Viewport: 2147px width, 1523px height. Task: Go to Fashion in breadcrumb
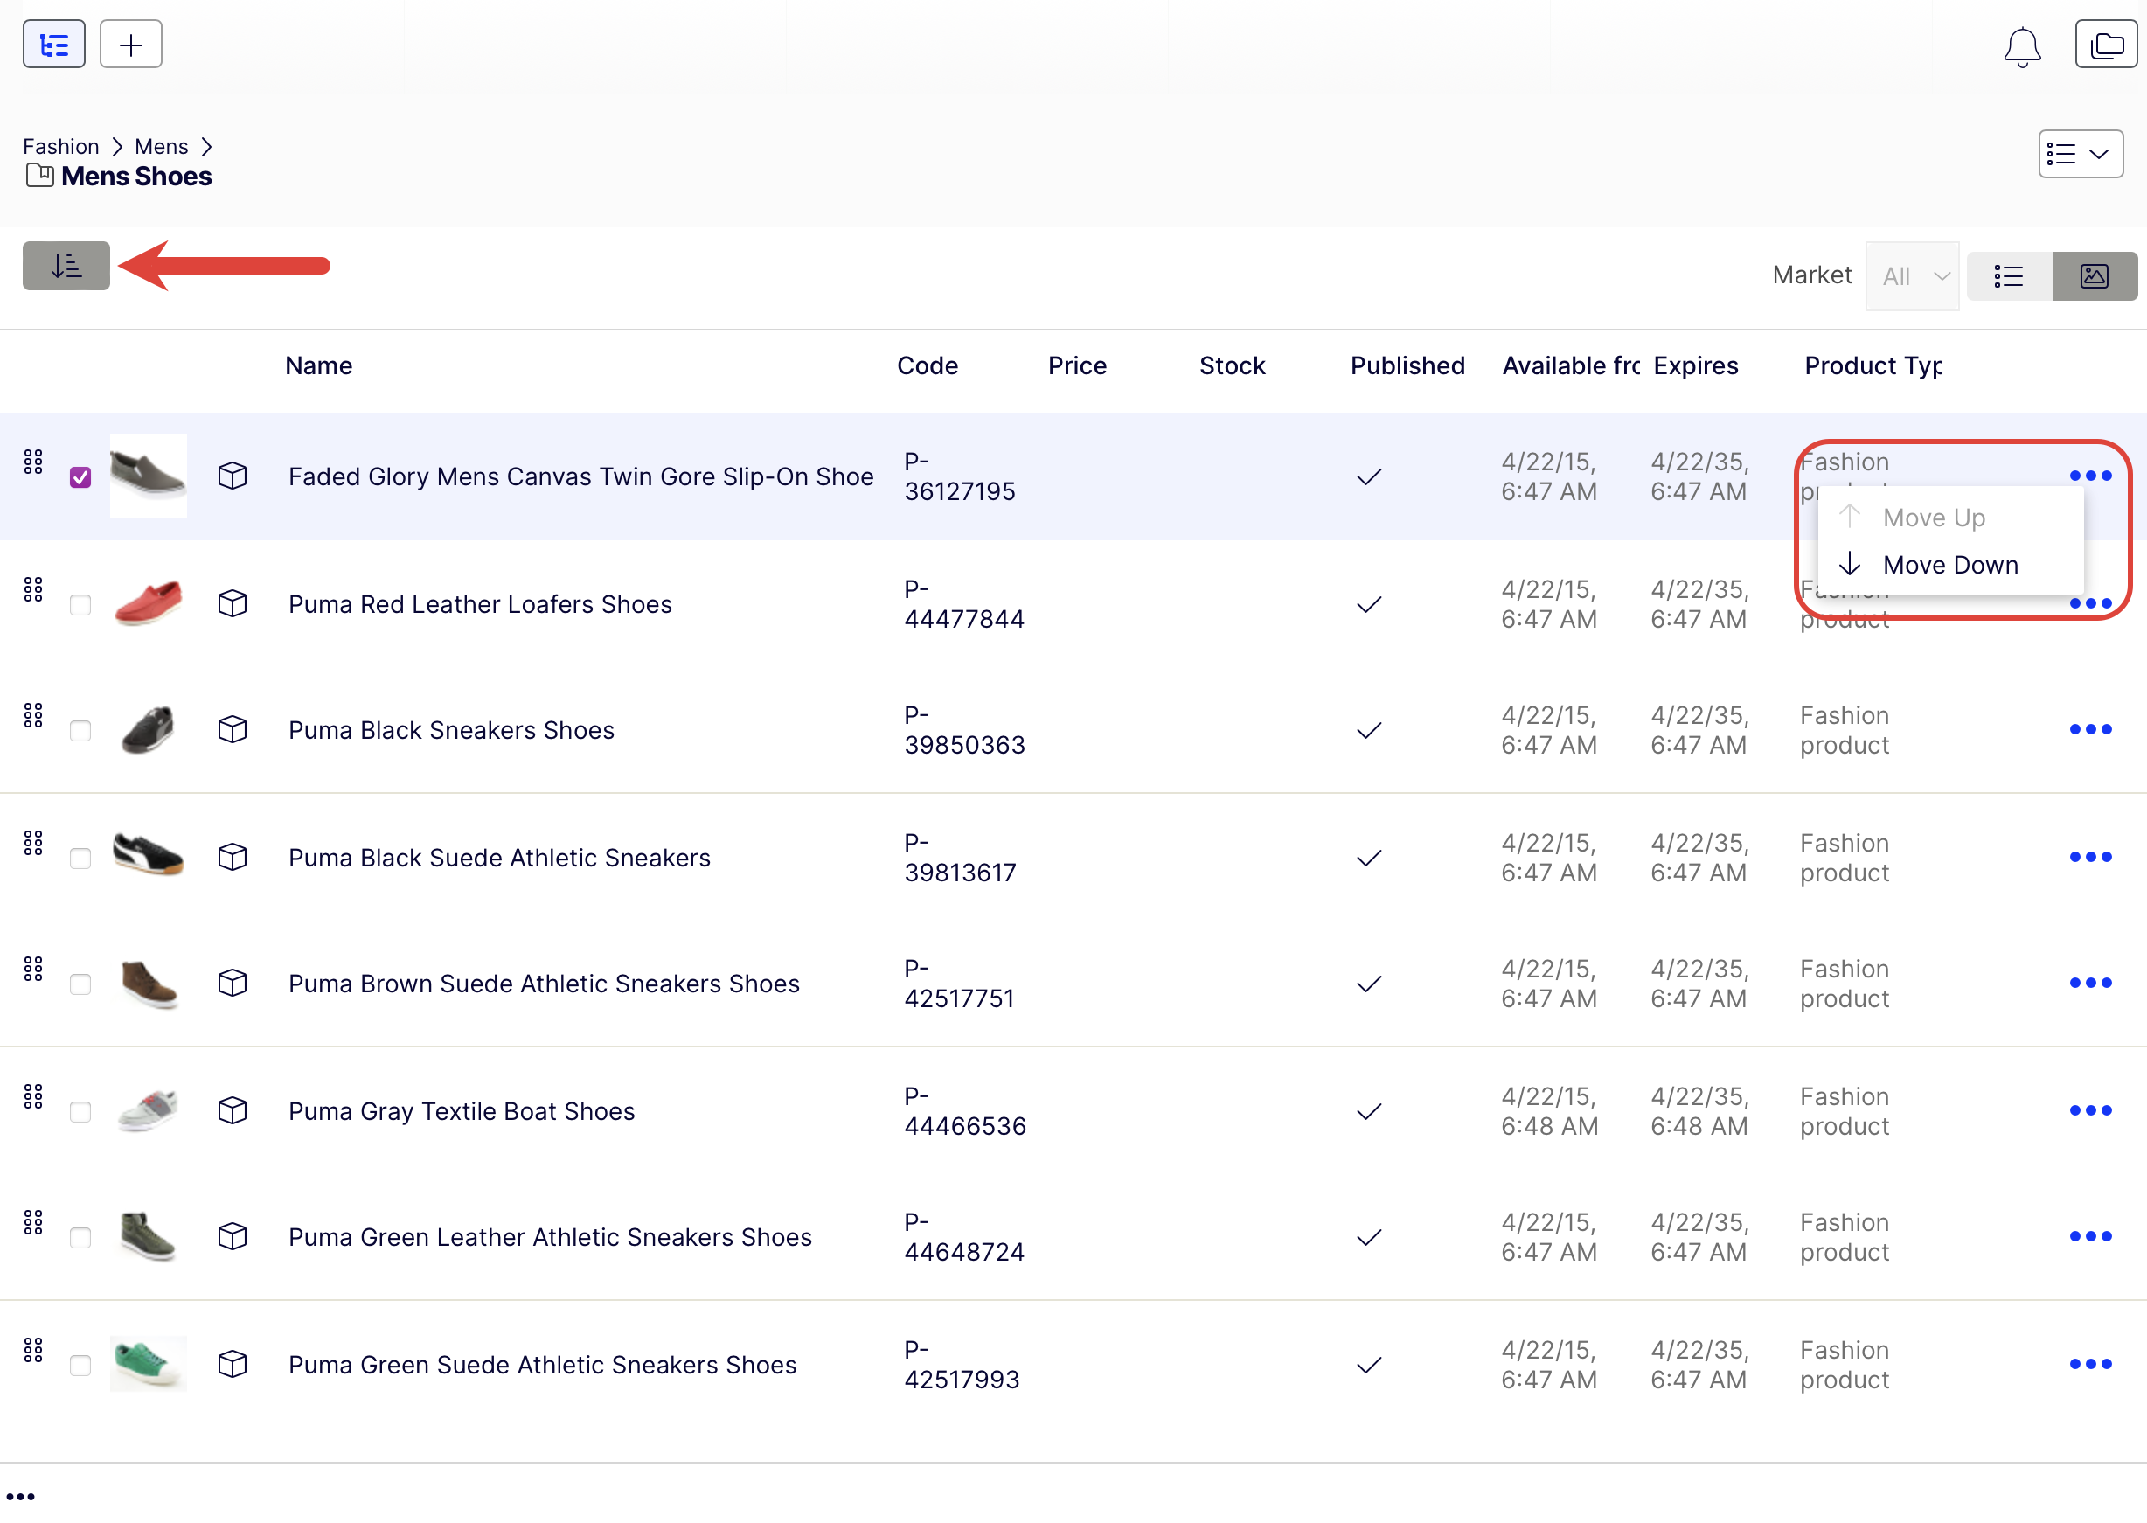click(x=61, y=146)
